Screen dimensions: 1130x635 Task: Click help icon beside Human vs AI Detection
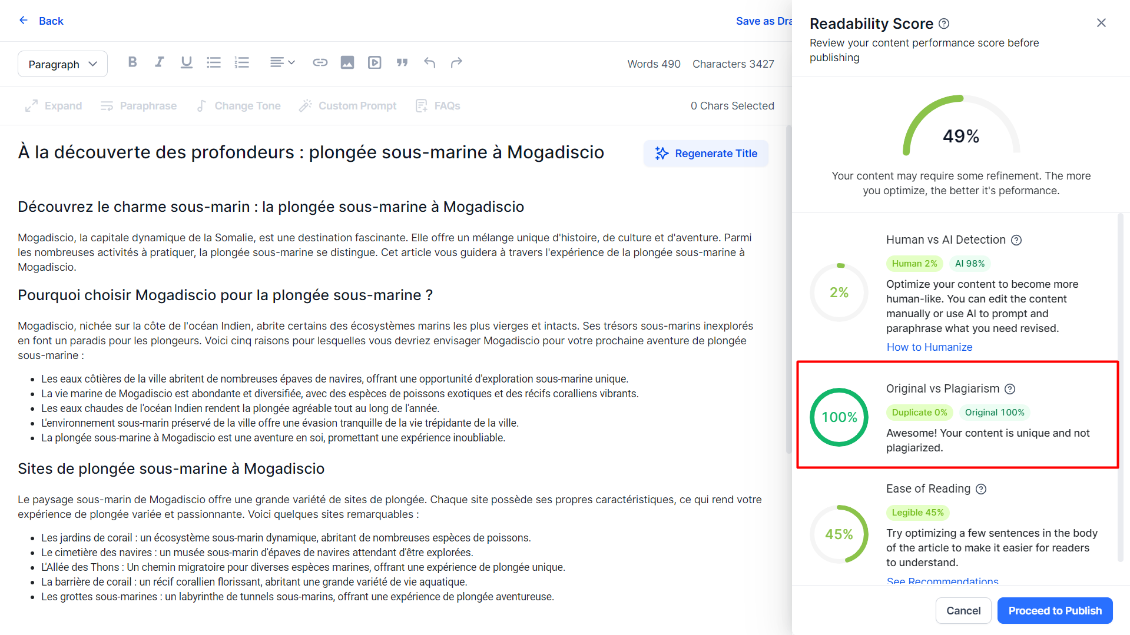[x=1016, y=240]
